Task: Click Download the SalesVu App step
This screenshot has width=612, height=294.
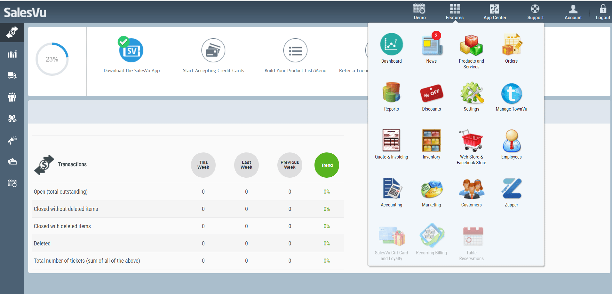Action: coord(131,71)
